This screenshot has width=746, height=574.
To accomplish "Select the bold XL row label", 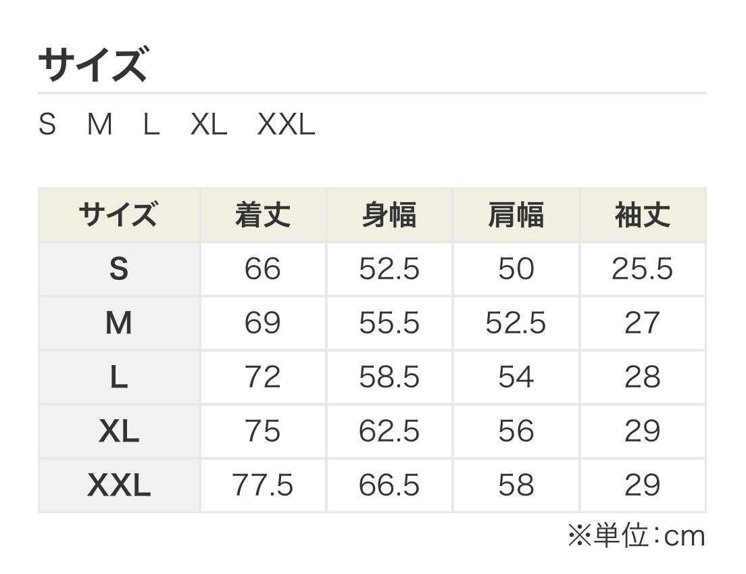I will tap(118, 431).
